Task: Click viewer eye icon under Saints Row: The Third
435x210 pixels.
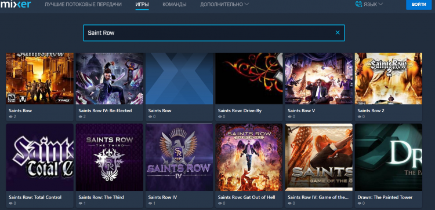Action: click(x=81, y=204)
